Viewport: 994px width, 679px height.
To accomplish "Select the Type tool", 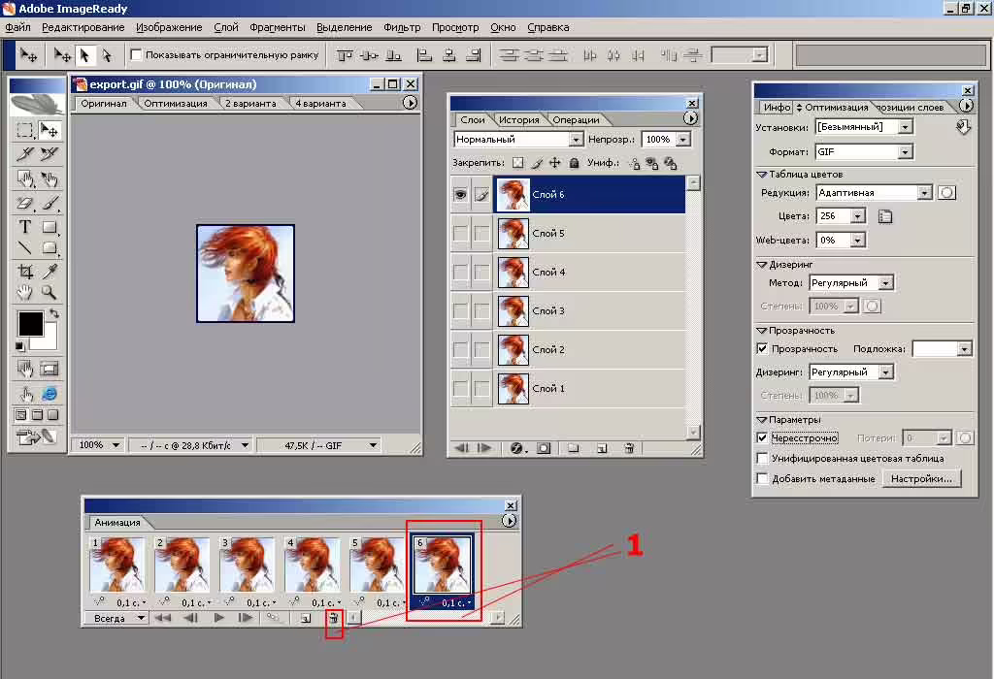I will 24,227.
